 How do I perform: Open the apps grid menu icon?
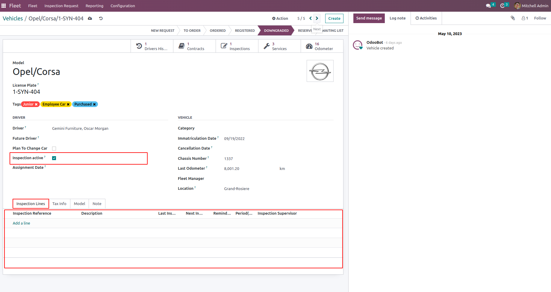(x=4, y=6)
